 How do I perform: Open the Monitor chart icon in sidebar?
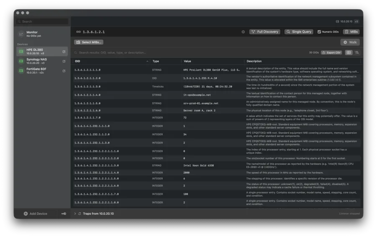[21, 34]
